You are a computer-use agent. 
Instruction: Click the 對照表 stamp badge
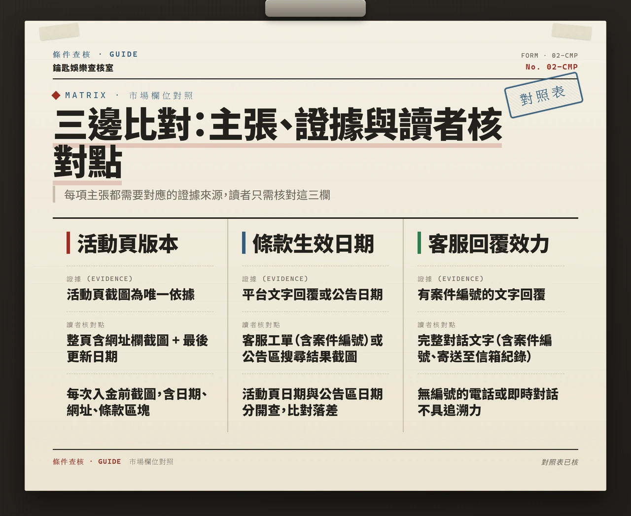point(543,95)
